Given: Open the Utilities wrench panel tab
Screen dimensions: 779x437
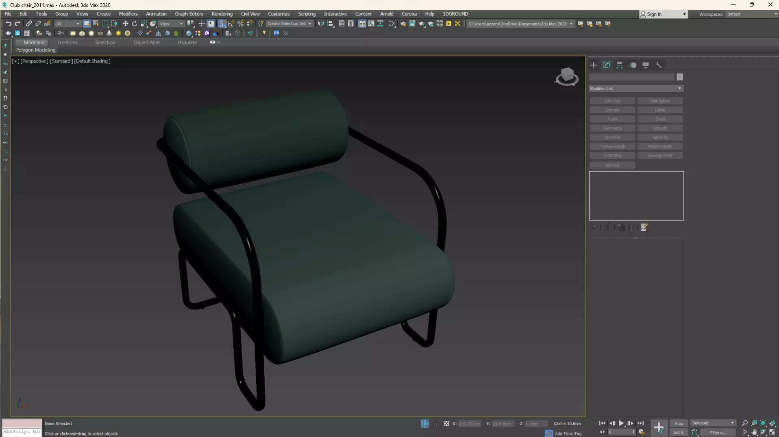Looking at the screenshot, I should click(x=659, y=65).
